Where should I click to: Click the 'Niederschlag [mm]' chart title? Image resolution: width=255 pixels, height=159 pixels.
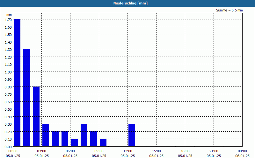point(130,3)
